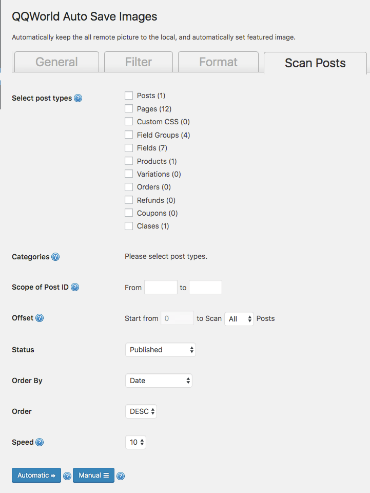The height and width of the screenshot is (493, 370).
Task: Enable the Posts post type checkbox
Action: coord(128,95)
